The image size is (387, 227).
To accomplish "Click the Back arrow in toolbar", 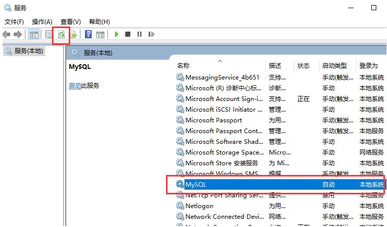I will click(7, 34).
